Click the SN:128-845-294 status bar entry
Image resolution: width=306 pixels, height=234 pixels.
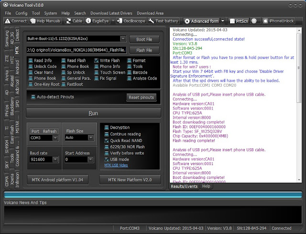251,228
